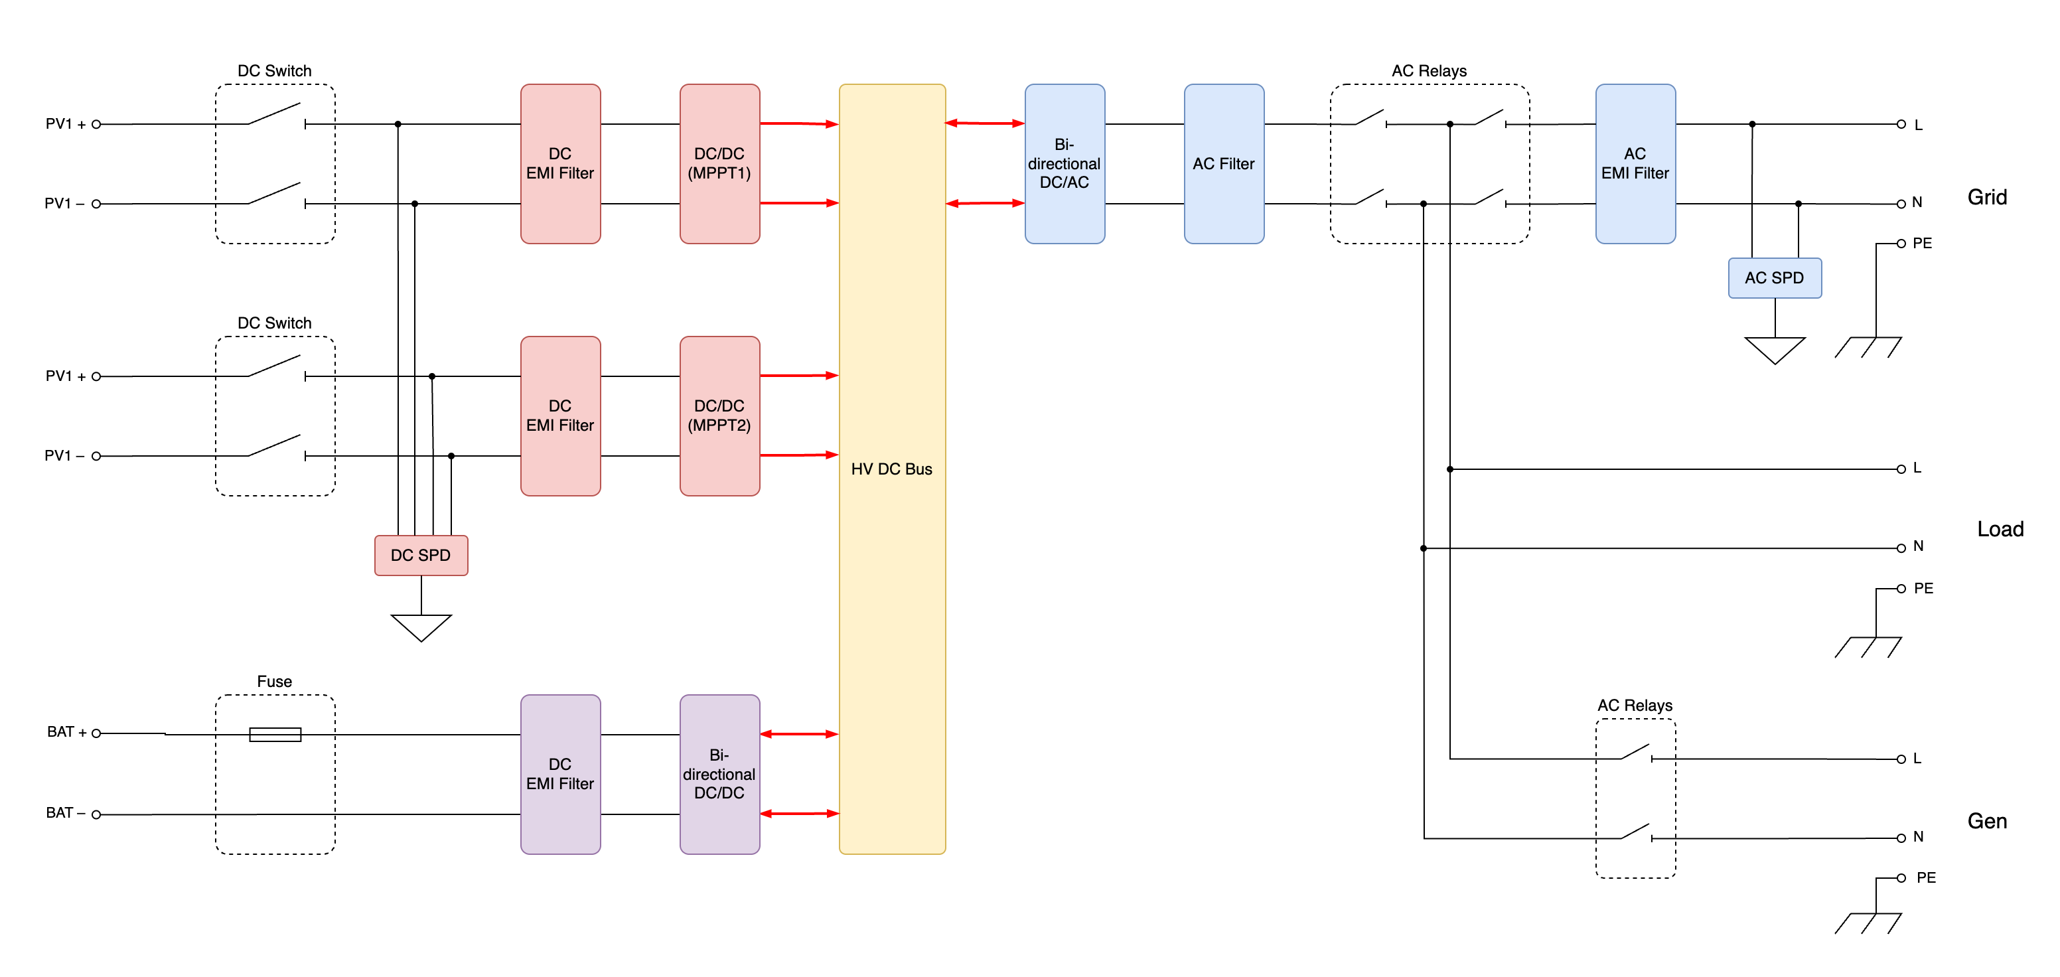Click the BAT – terminal

[96, 814]
